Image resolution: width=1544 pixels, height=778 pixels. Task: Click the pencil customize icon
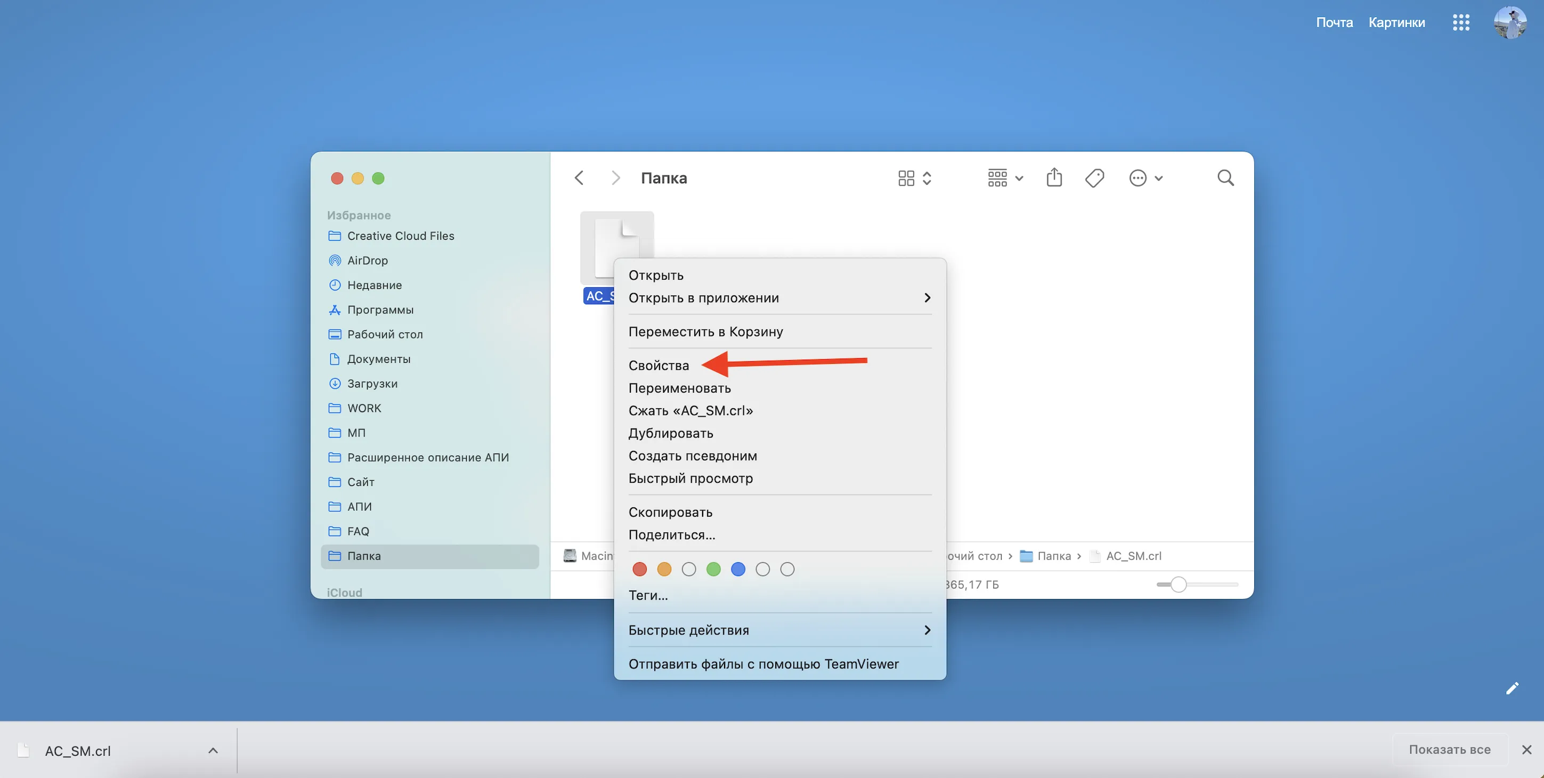[1512, 688]
